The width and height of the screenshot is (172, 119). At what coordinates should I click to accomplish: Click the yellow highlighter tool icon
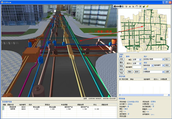(147, 6)
